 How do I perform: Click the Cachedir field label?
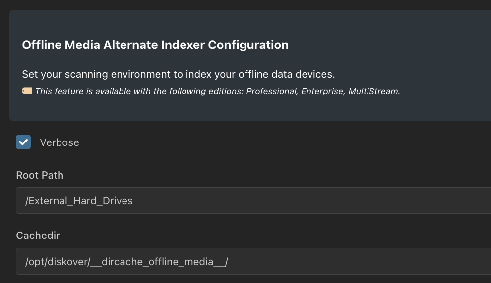pyautogui.click(x=38, y=236)
